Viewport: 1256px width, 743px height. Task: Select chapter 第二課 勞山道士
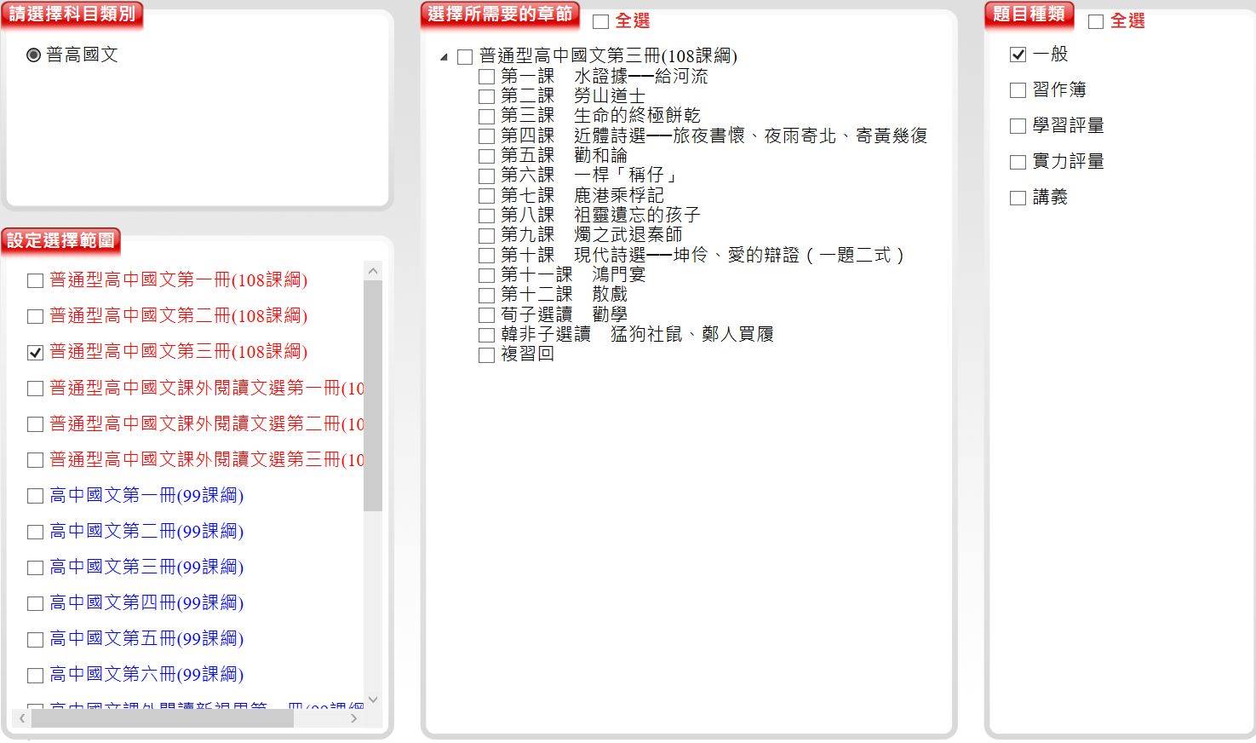point(486,96)
